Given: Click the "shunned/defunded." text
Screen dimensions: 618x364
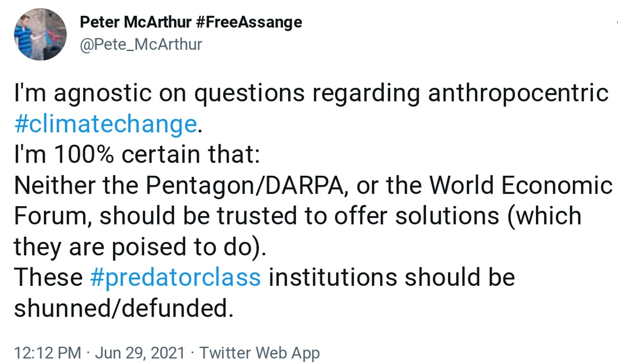Looking at the screenshot, I should tap(124, 308).
